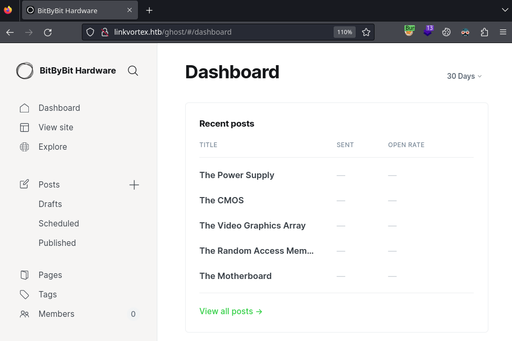The height and width of the screenshot is (341, 512).
Task: Open The Motherboard post
Action: point(236,276)
